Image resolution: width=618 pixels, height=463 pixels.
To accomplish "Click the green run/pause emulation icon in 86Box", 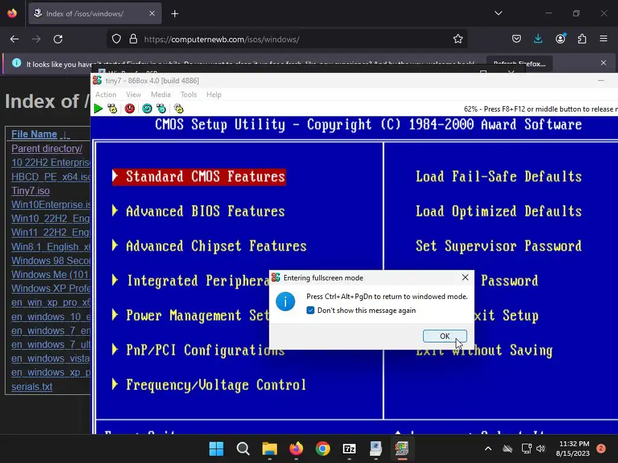I will (98, 109).
